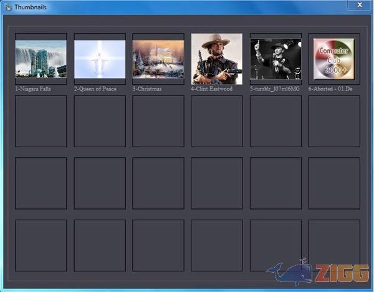Click the '3-Christmas' caption label
Viewport: 374px width, 292px height.
pos(147,89)
